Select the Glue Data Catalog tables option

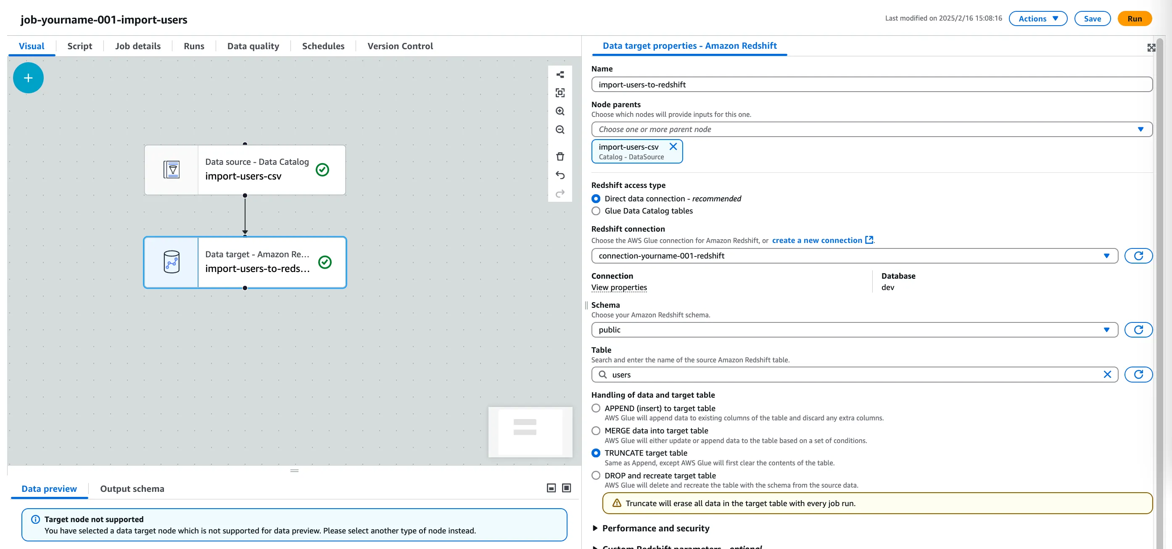[596, 211]
